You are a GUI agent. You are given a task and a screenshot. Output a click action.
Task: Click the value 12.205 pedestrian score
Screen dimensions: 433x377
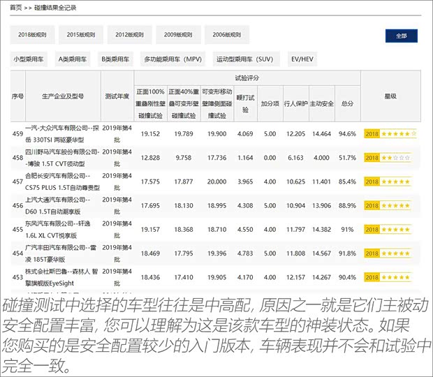[295, 134]
